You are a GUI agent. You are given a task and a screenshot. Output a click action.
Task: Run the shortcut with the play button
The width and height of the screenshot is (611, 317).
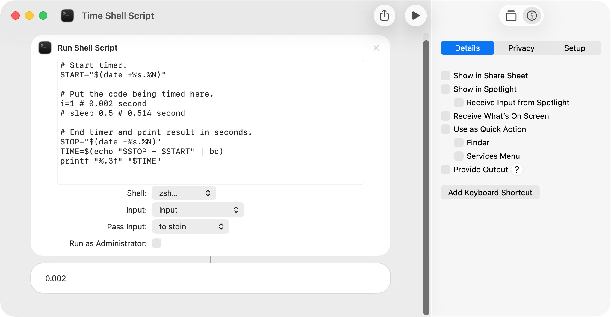click(x=415, y=16)
